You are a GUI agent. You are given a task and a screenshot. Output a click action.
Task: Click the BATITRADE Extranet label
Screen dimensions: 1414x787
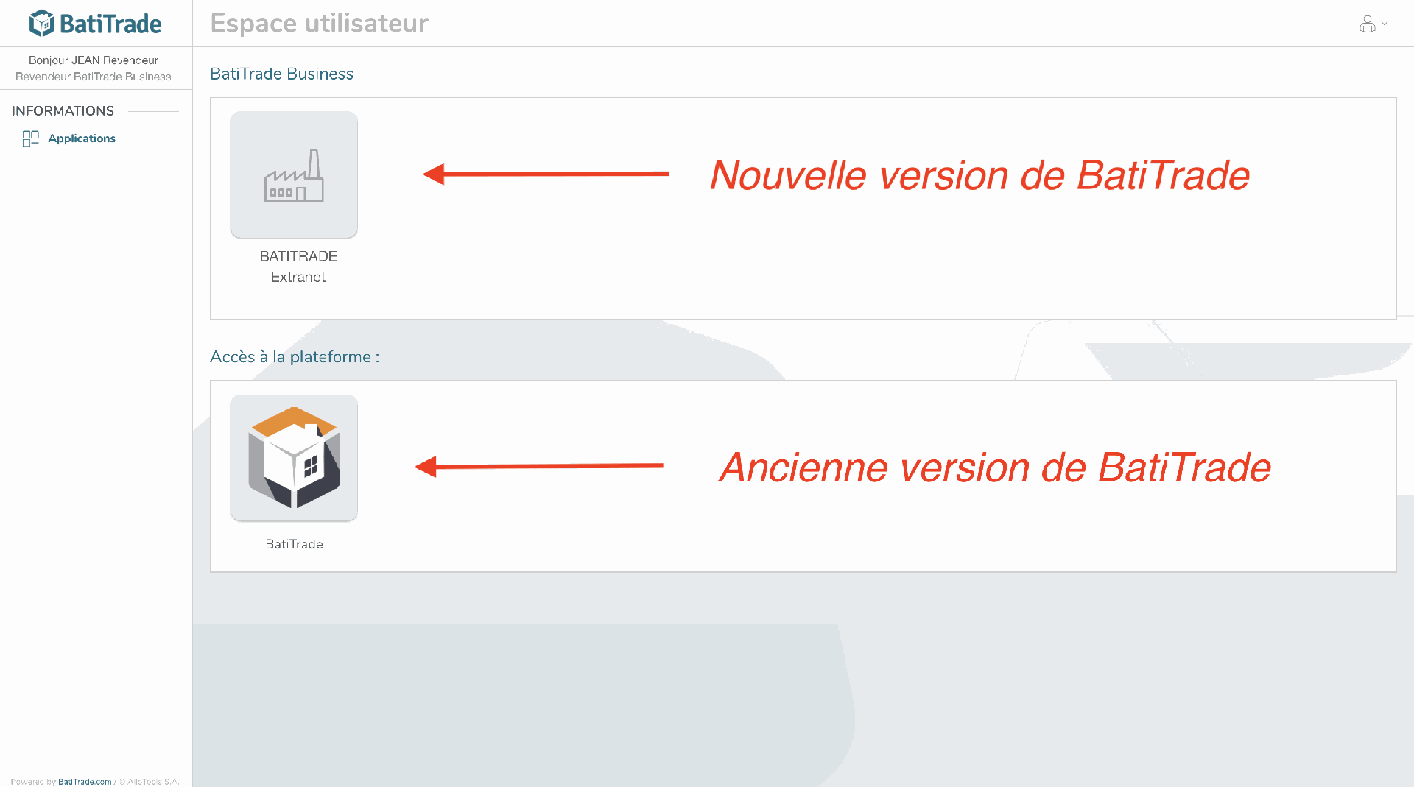coord(298,267)
